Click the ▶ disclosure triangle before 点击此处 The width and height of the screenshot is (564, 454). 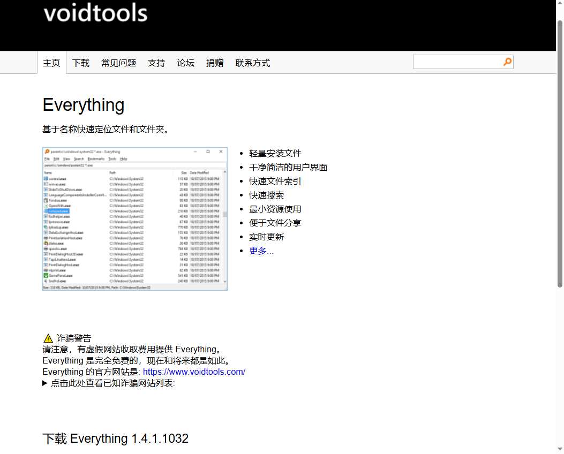click(45, 383)
